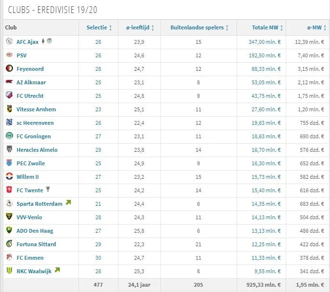
Task: Click the VVV-Venlo club crest icon
Action: pos(9,217)
